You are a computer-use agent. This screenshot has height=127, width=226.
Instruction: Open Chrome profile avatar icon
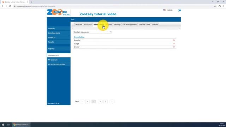[x=220, y=6]
